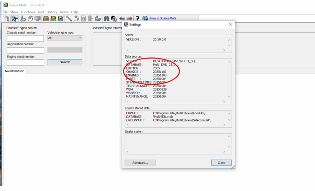Open the Functions menu
Screen dimensions: 315x191
(x=28, y=12)
